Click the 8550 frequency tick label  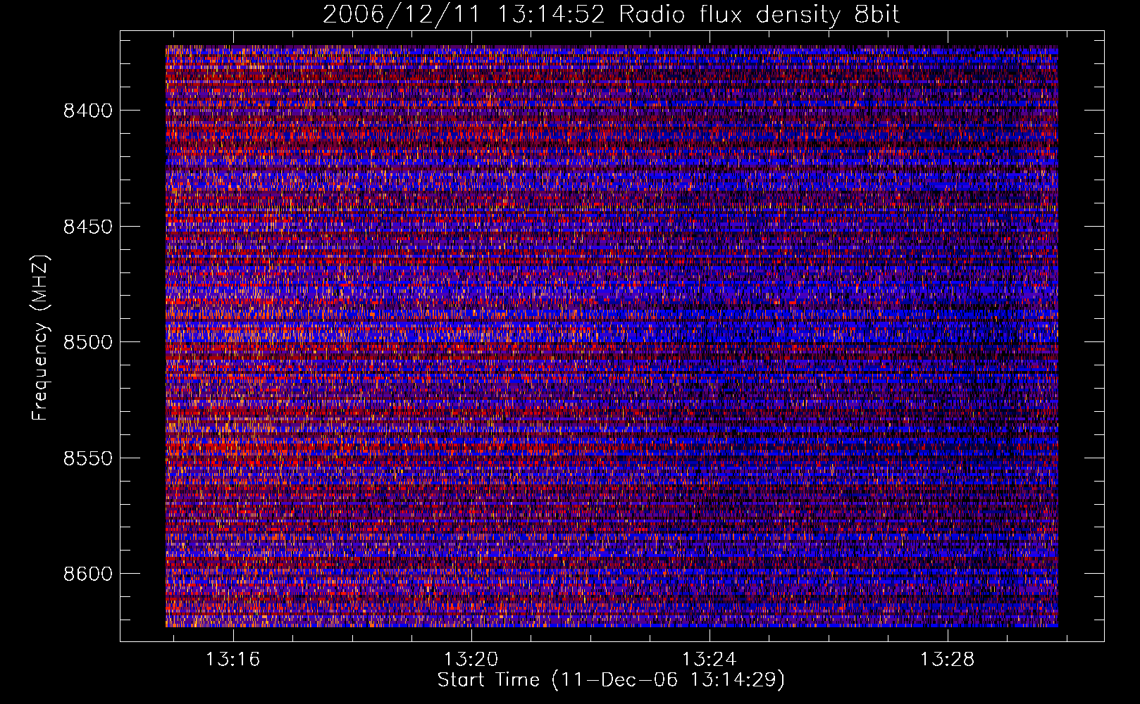click(x=88, y=458)
